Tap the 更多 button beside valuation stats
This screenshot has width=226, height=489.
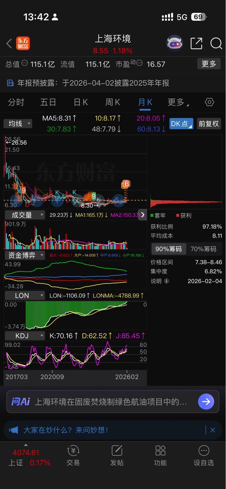pos(209,64)
